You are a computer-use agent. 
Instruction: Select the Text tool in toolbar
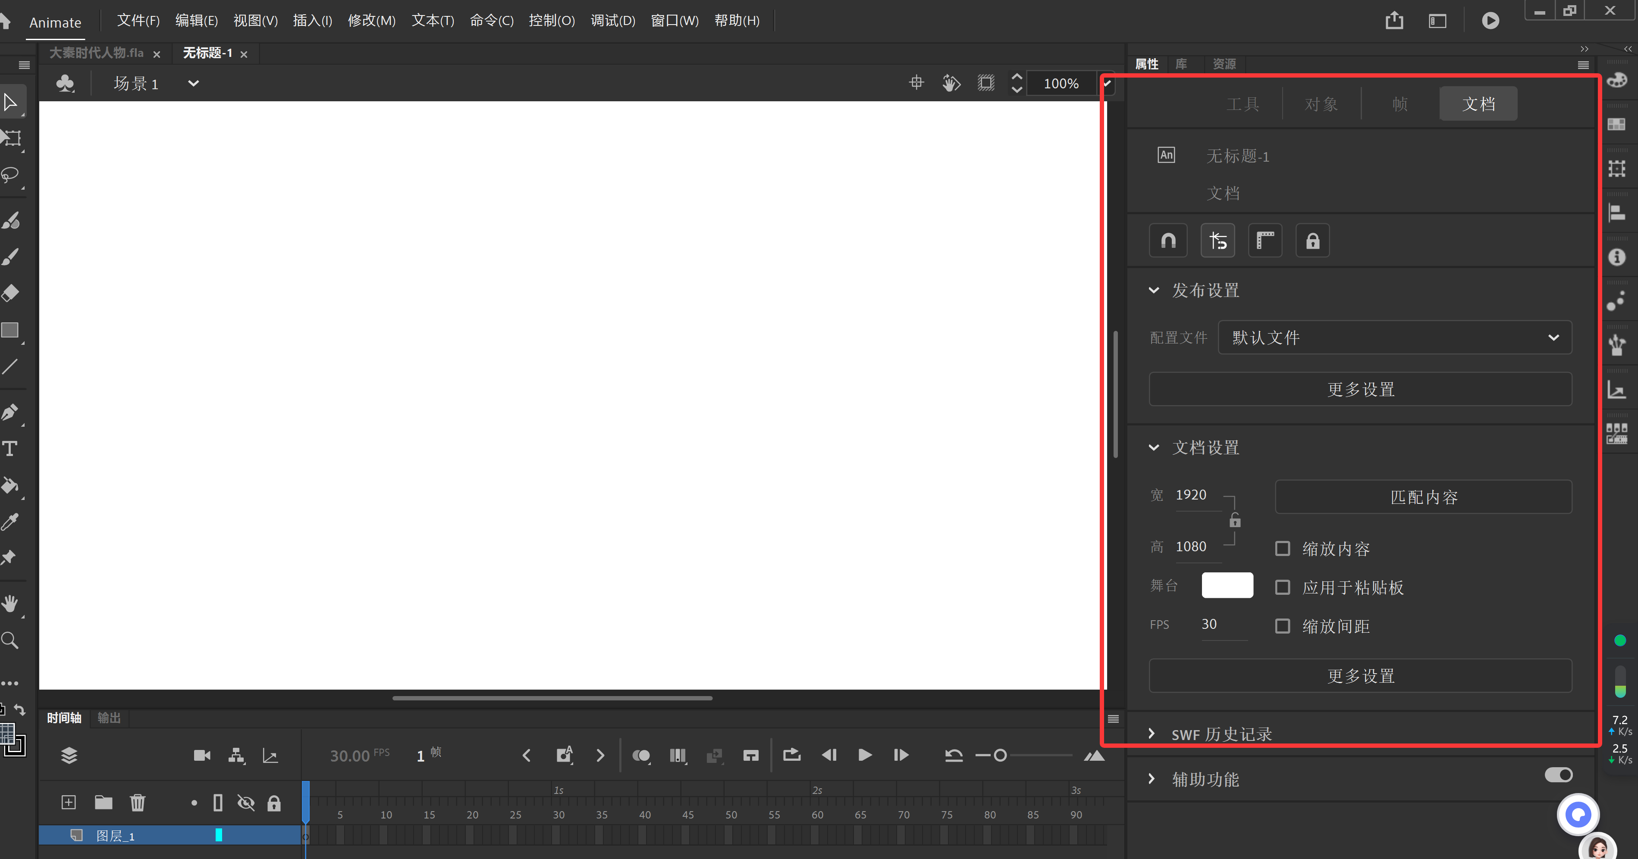(x=9, y=449)
